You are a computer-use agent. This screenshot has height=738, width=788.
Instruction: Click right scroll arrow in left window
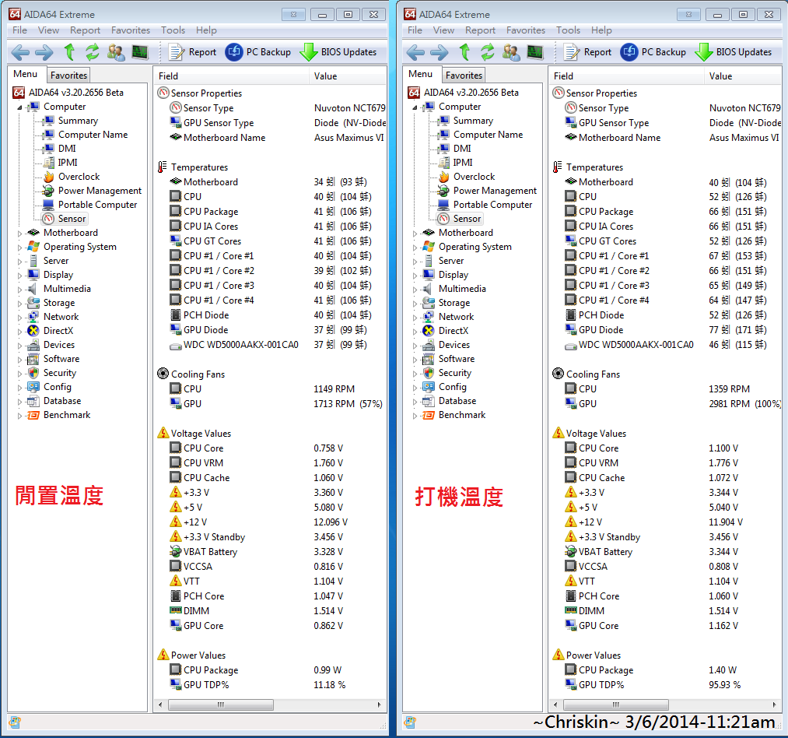380,705
